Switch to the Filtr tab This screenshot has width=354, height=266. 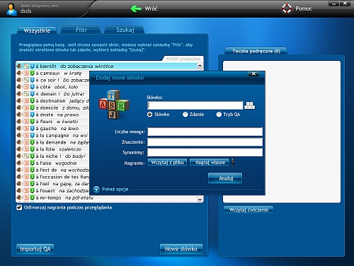[x=81, y=30]
